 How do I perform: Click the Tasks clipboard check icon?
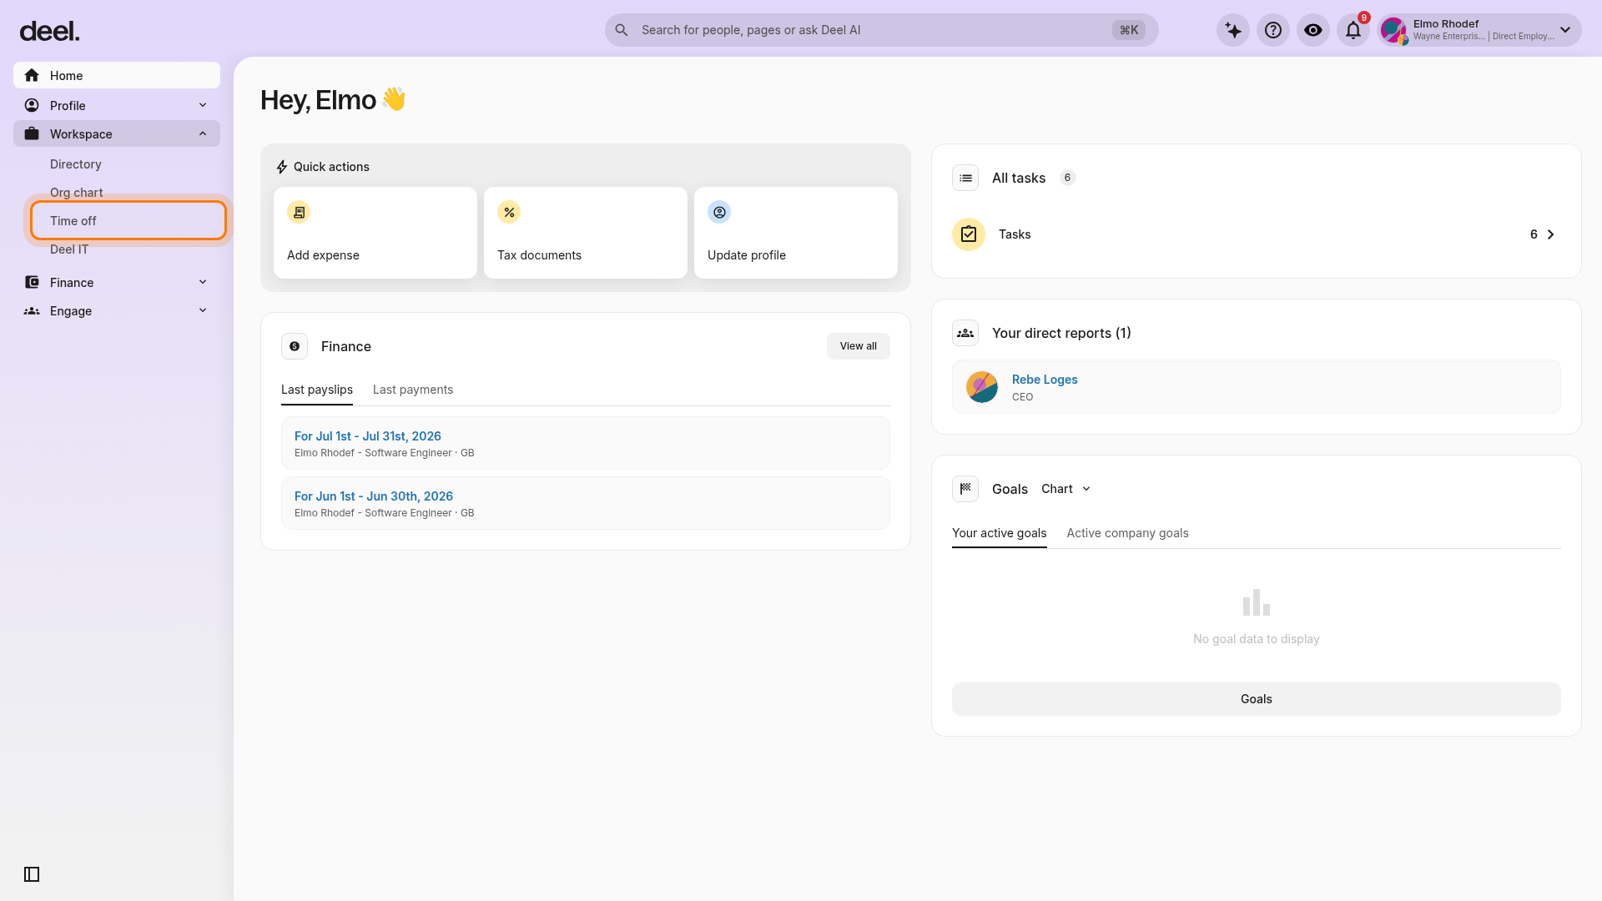(969, 234)
